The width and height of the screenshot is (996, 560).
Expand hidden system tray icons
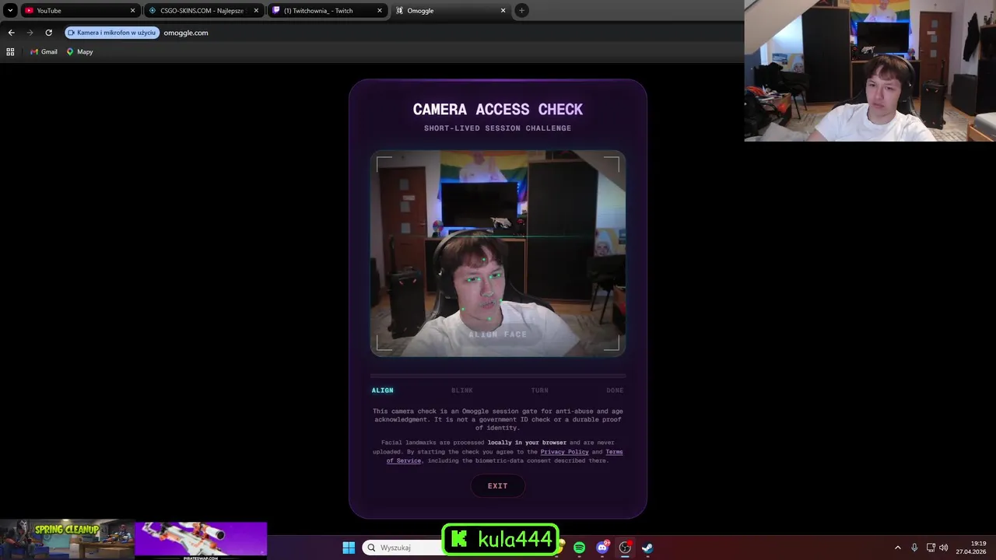(897, 548)
